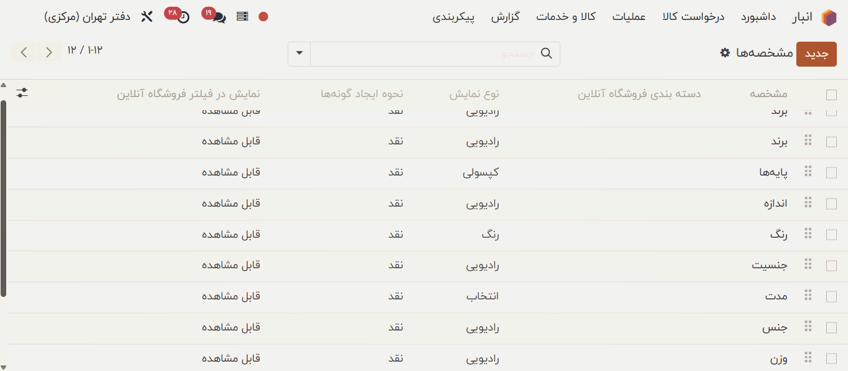Click the drag handle of the جنسیت row

[x=809, y=265]
